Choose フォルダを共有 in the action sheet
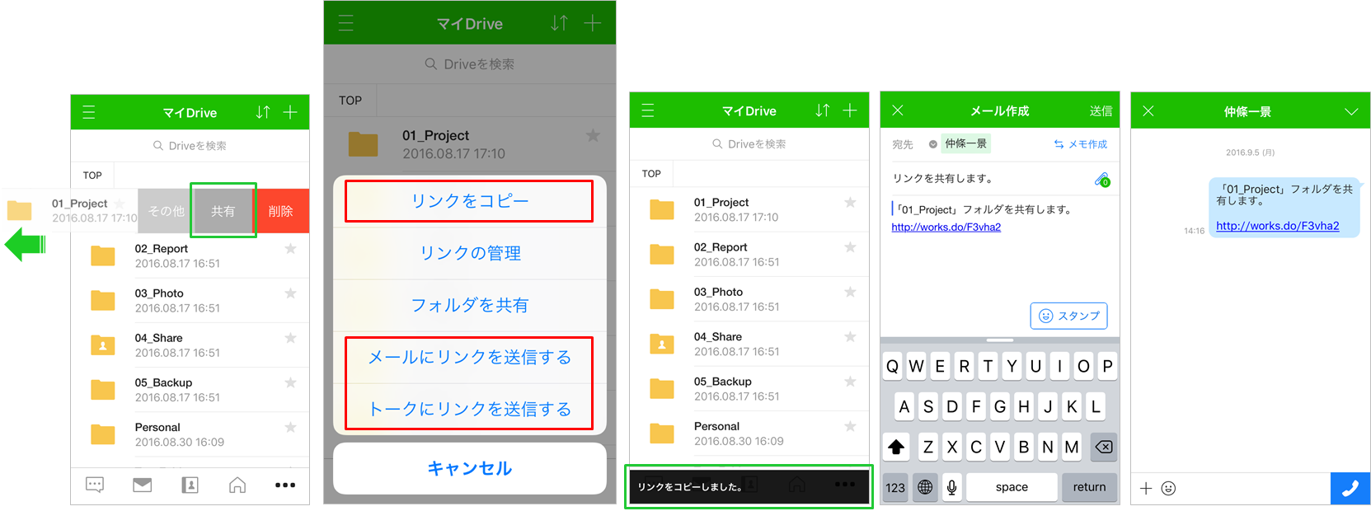Image resolution: width=1371 pixels, height=511 pixels. click(x=470, y=305)
